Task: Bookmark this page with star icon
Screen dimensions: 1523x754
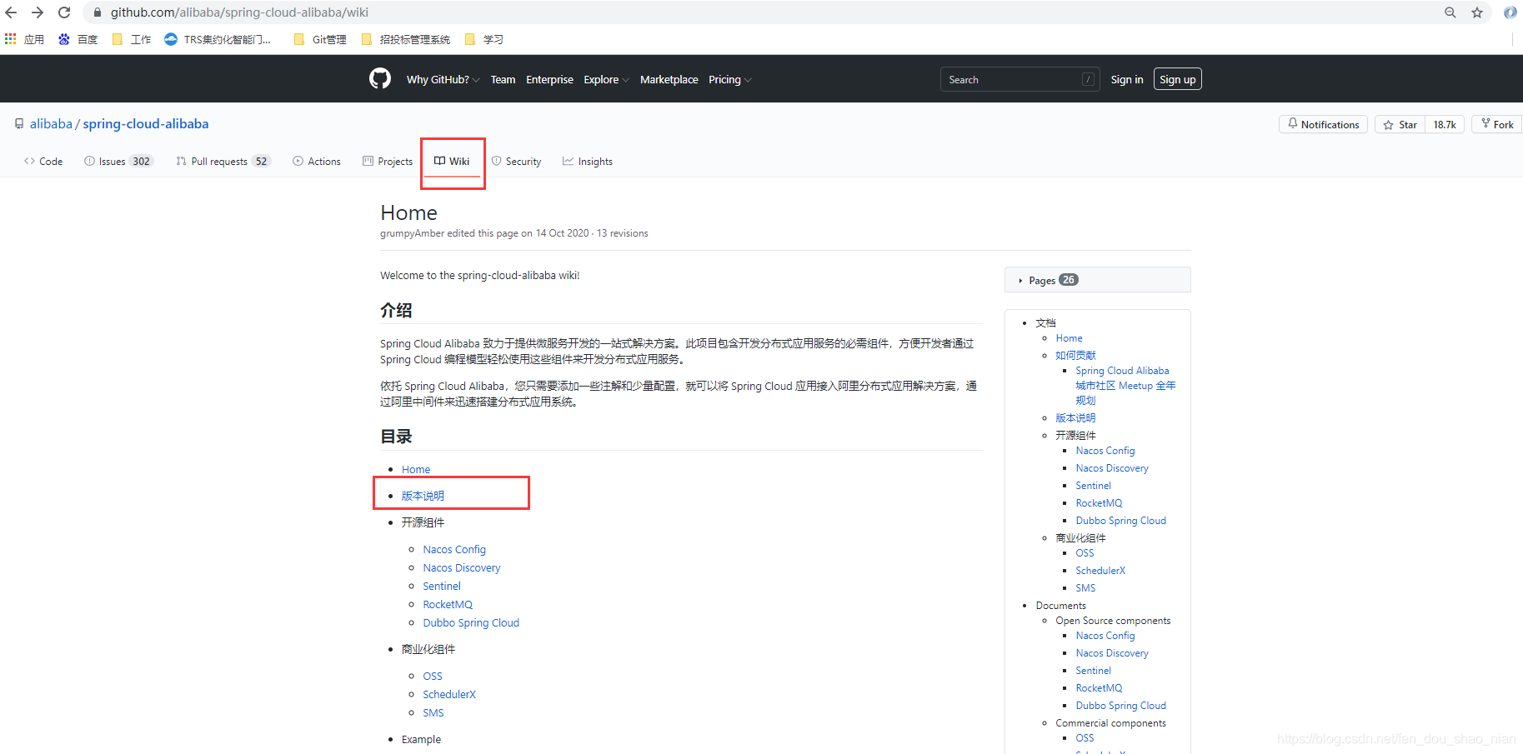Action: click(1477, 12)
